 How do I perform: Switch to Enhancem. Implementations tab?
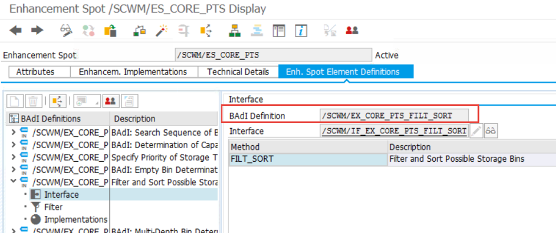pos(133,72)
